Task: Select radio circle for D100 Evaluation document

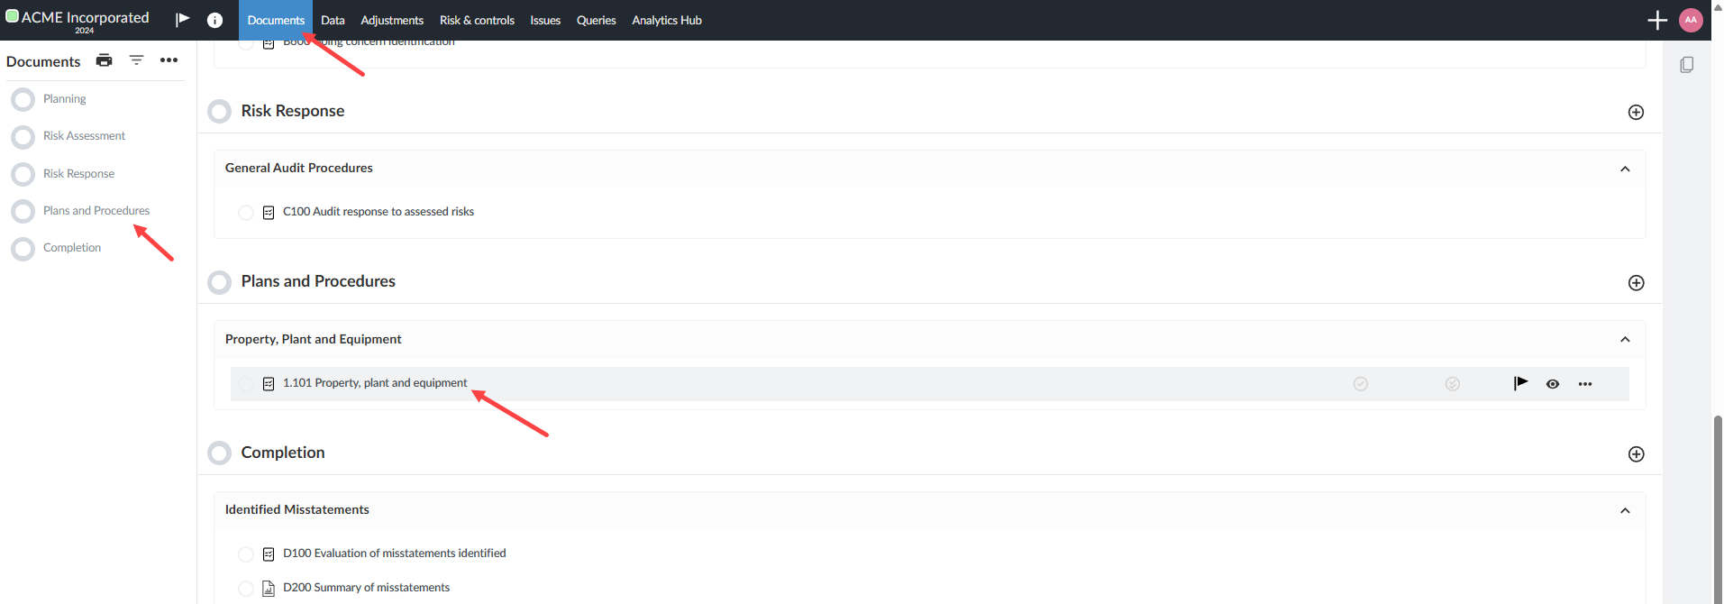Action: [x=246, y=554]
